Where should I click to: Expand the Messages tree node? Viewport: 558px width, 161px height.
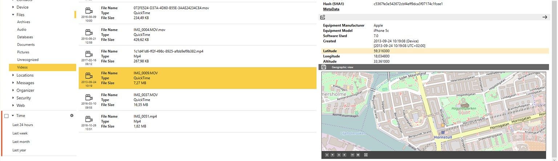pyautogui.click(x=13, y=83)
